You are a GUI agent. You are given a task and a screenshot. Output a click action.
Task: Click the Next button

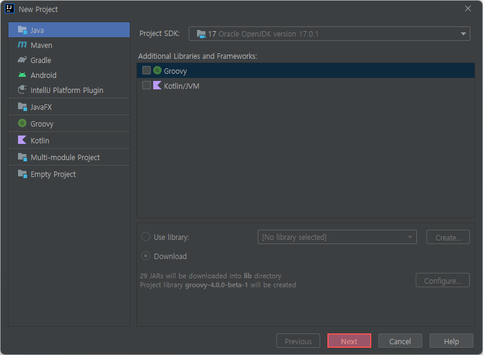coord(349,341)
